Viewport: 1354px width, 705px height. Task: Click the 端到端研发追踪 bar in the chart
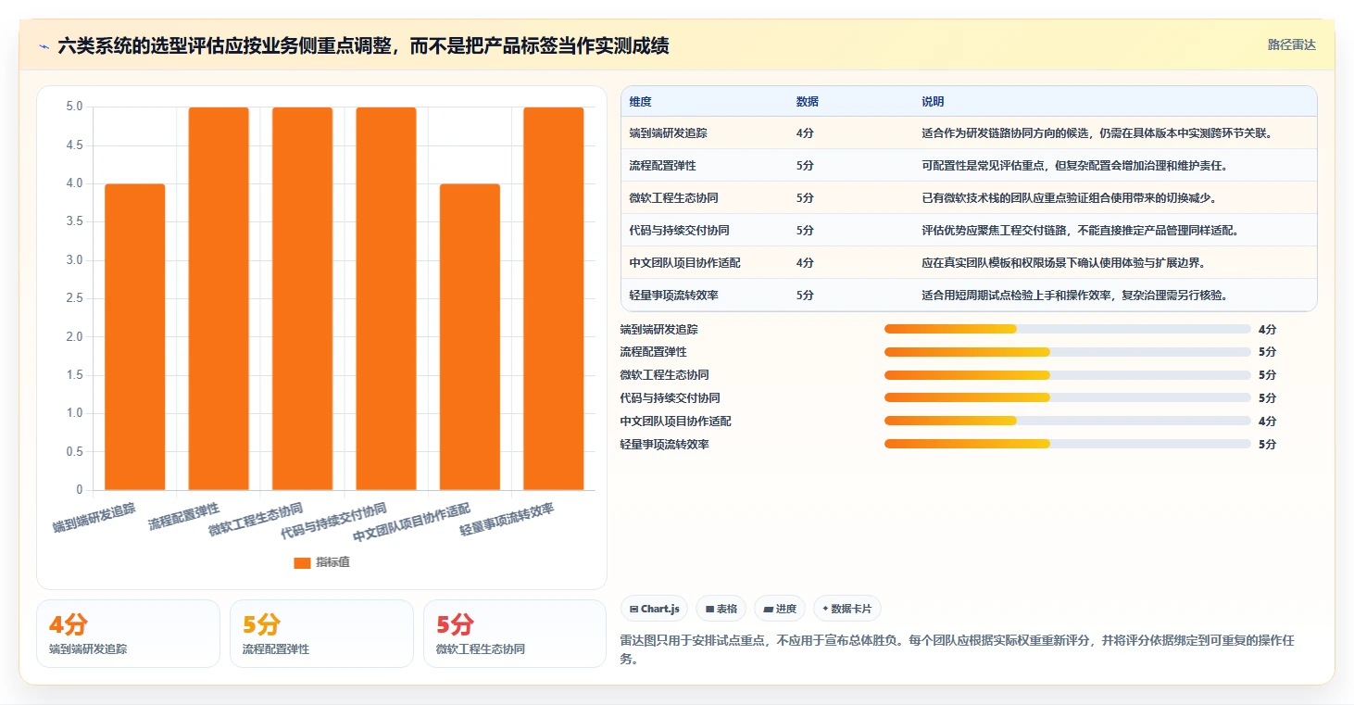point(135,337)
